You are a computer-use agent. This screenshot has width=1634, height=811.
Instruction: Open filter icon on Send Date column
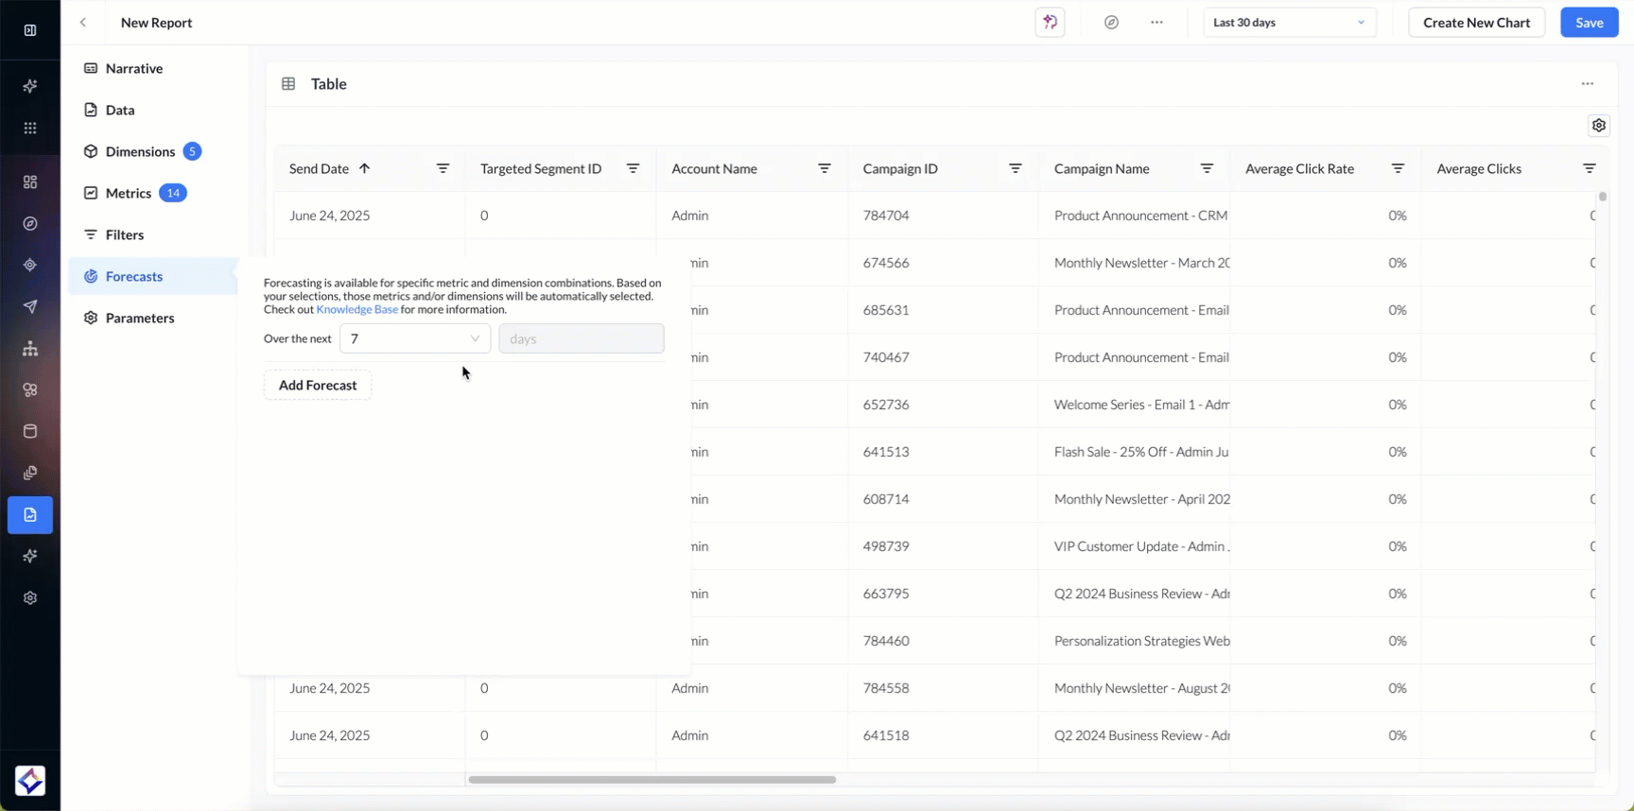(443, 168)
